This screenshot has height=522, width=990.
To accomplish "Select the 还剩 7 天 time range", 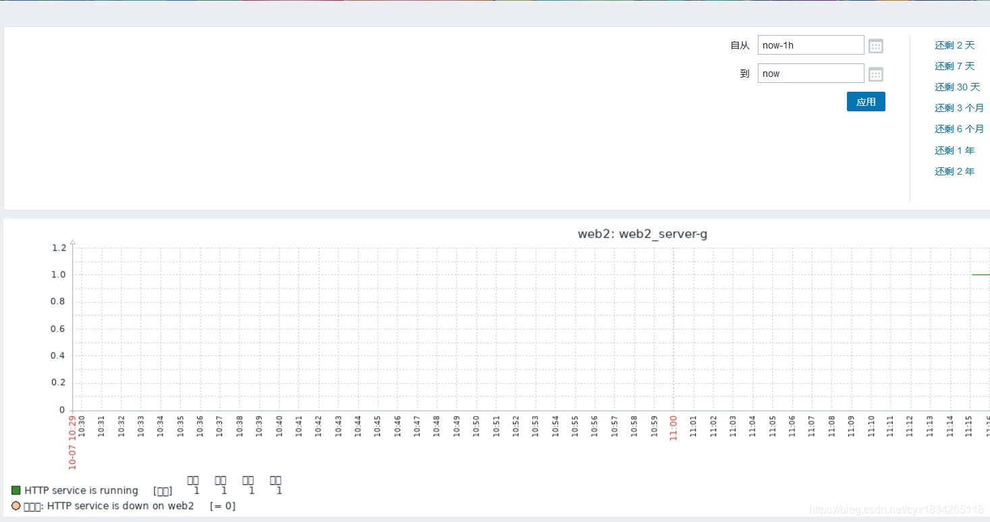I will click(x=954, y=66).
